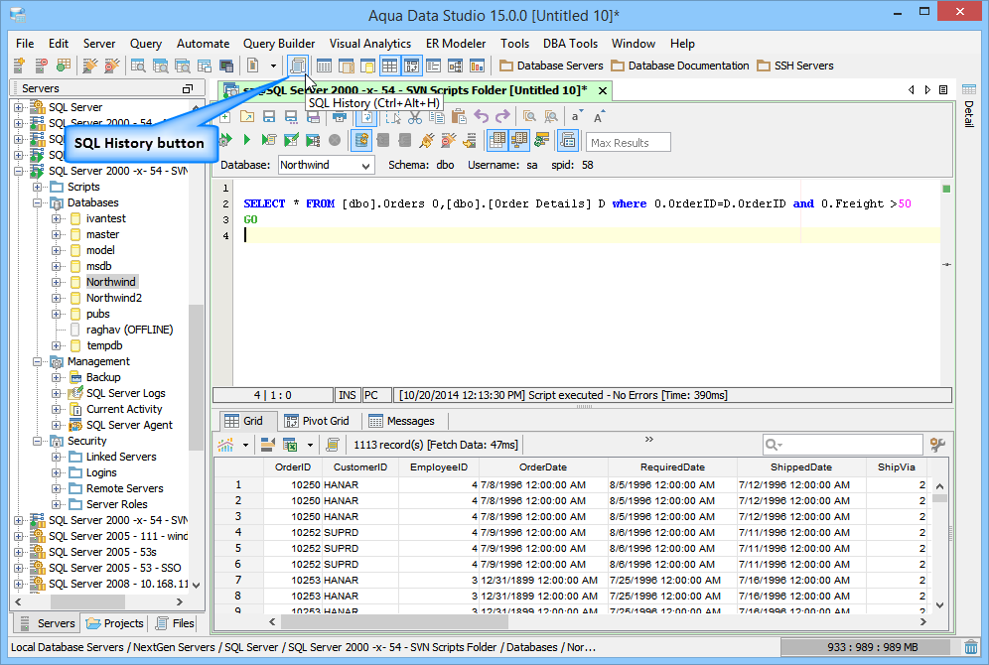Click the uppercase 'A' icon

pos(598,116)
